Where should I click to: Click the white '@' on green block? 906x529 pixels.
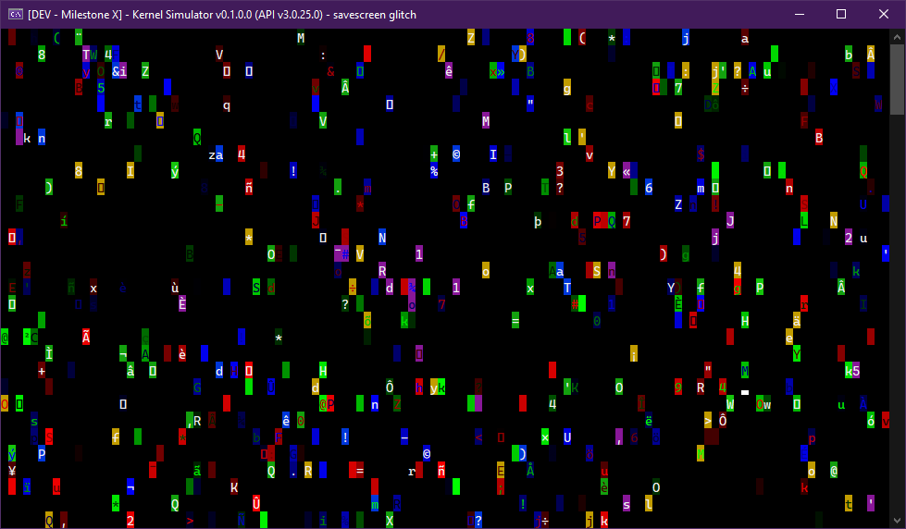click(x=834, y=471)
